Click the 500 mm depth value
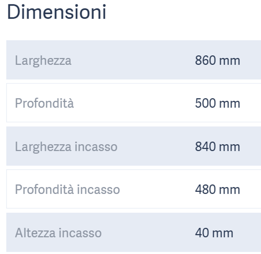 (217, 104)
